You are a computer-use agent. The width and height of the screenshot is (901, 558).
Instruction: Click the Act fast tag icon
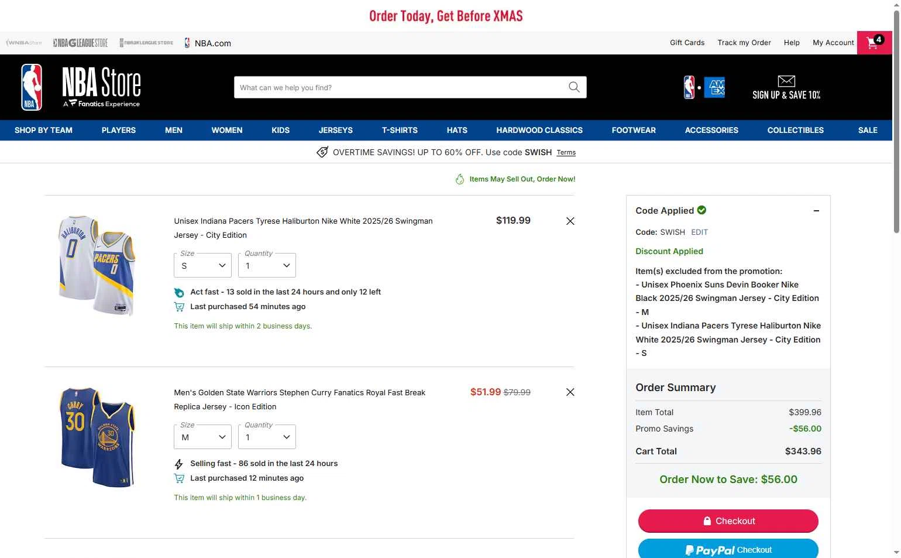(179, 292)
